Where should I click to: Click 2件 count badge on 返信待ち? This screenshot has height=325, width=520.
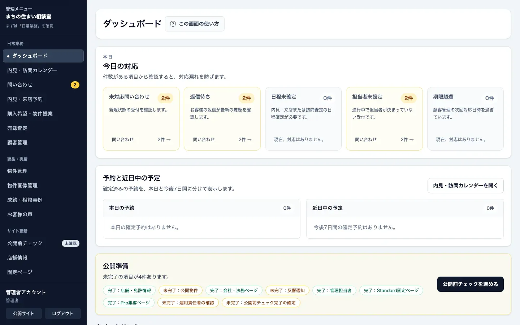tap(247, 98)
